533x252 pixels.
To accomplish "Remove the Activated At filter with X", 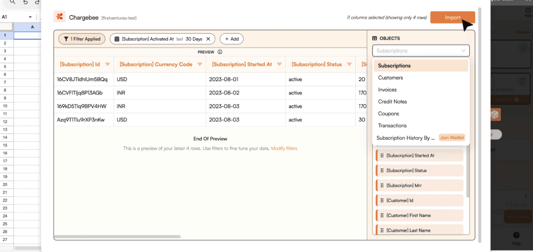I will click(x=208, y=39).
